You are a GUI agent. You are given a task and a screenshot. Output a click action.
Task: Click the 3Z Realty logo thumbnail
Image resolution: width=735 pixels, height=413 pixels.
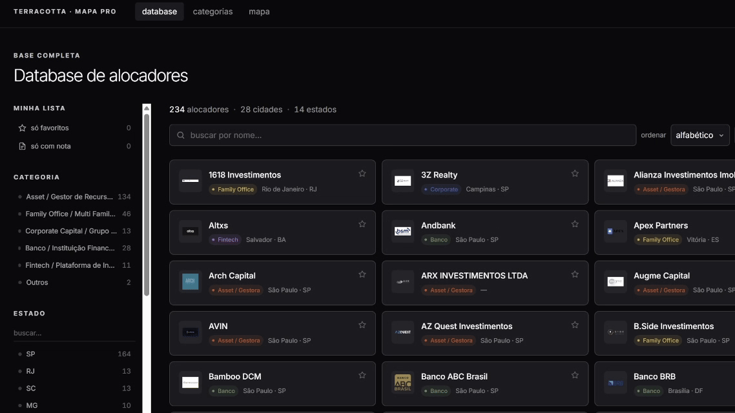click(402, 181)
